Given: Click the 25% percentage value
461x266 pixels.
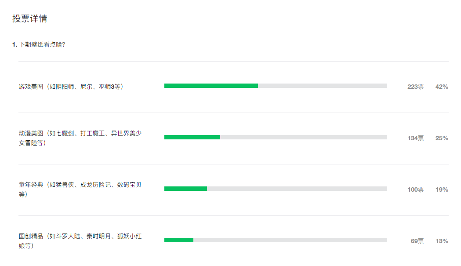Looking at the screenshot, I should pyautogui.click(x=442, y=138).
